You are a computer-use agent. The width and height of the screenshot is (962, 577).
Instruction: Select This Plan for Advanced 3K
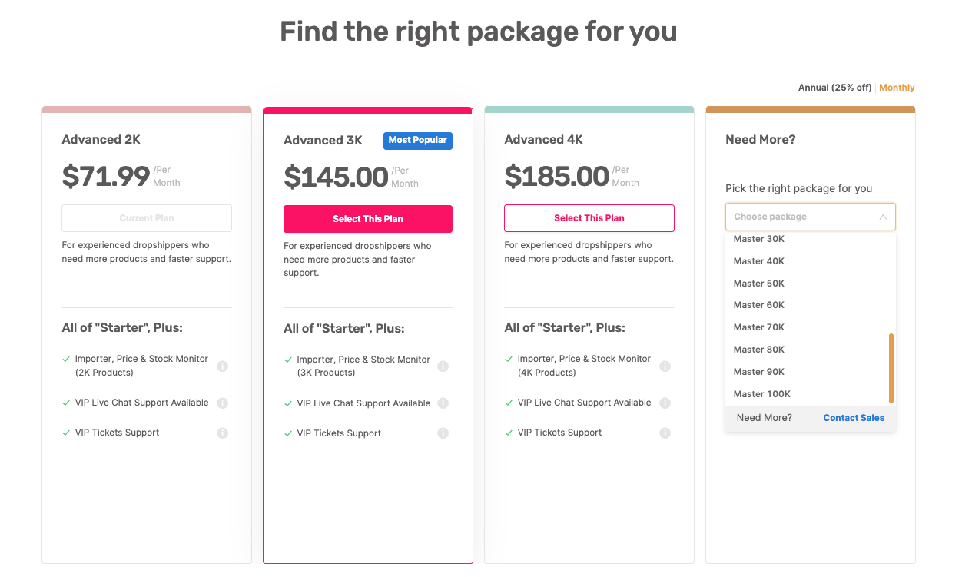click(368, 219)
